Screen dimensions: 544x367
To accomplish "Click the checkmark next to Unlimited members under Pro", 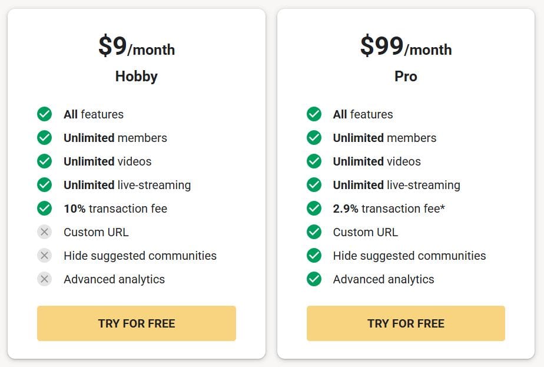I will (x=314, y=138).
